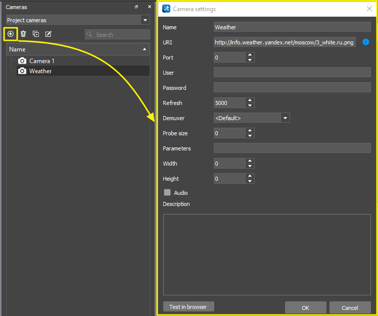
Task: Expand the Demuxer dropdown
Action: (285, 118)
